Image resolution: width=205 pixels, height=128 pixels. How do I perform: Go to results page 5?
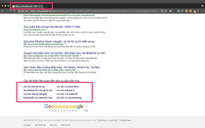61,111
